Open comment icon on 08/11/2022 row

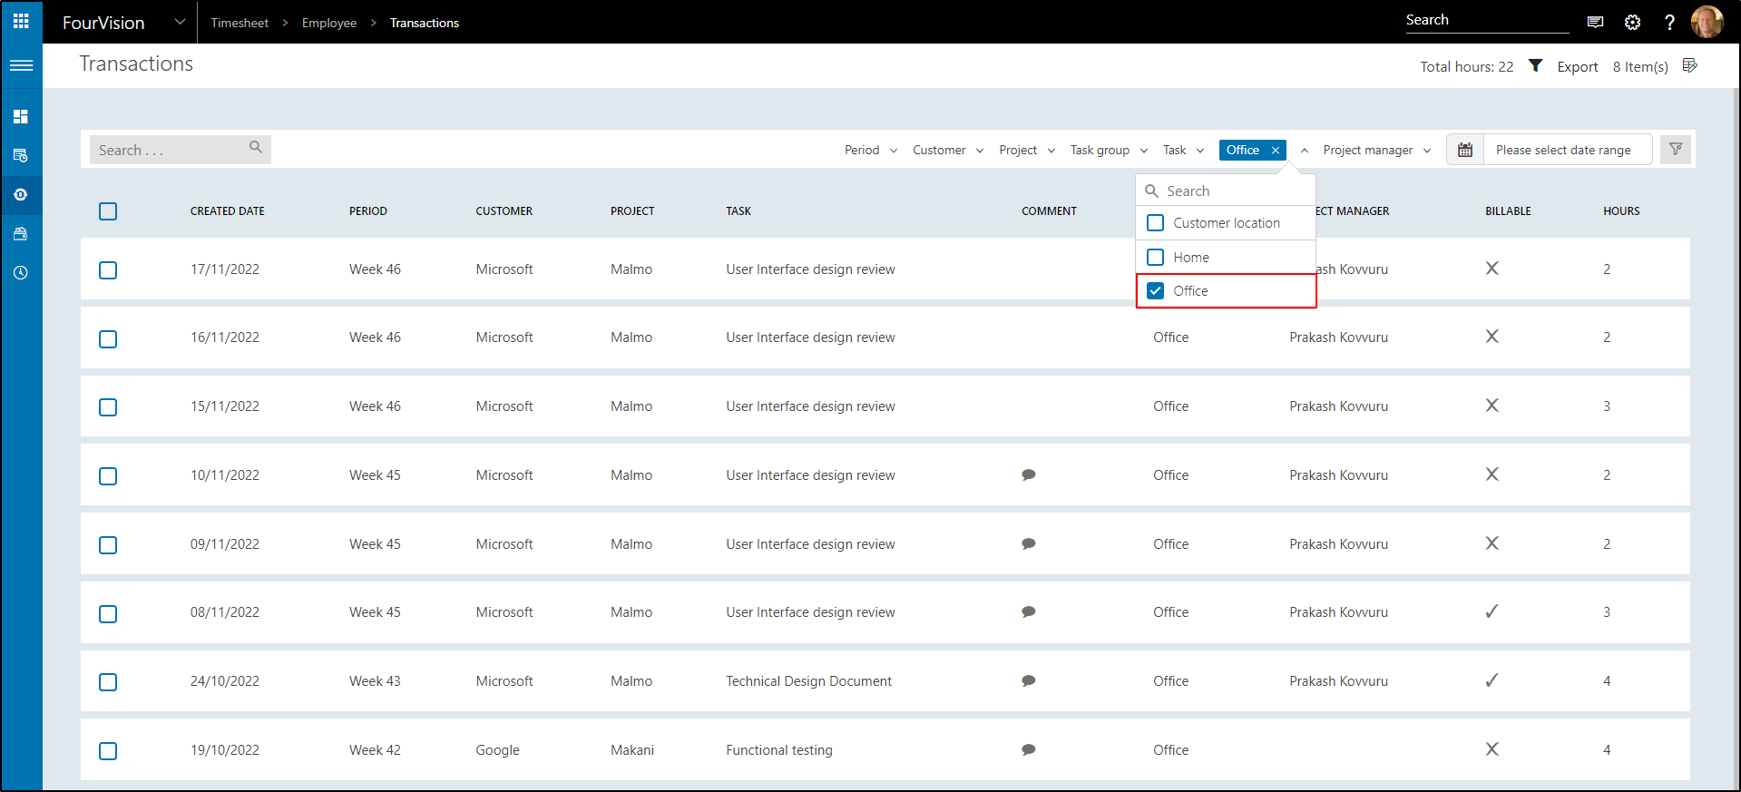[x=1029, y=611]
